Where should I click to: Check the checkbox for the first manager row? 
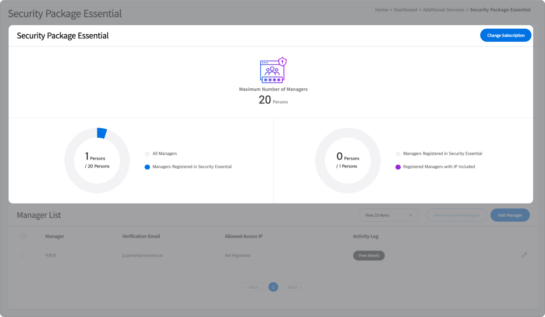(23, 256)
